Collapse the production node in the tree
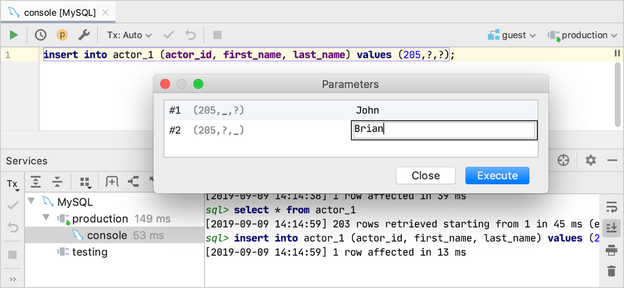Screen dimensions: 624x288 pos(47,218)
